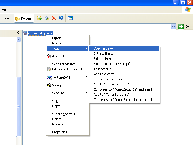
Task: Select Open archive in 7-Zip submenu
Action: [103, 48]
